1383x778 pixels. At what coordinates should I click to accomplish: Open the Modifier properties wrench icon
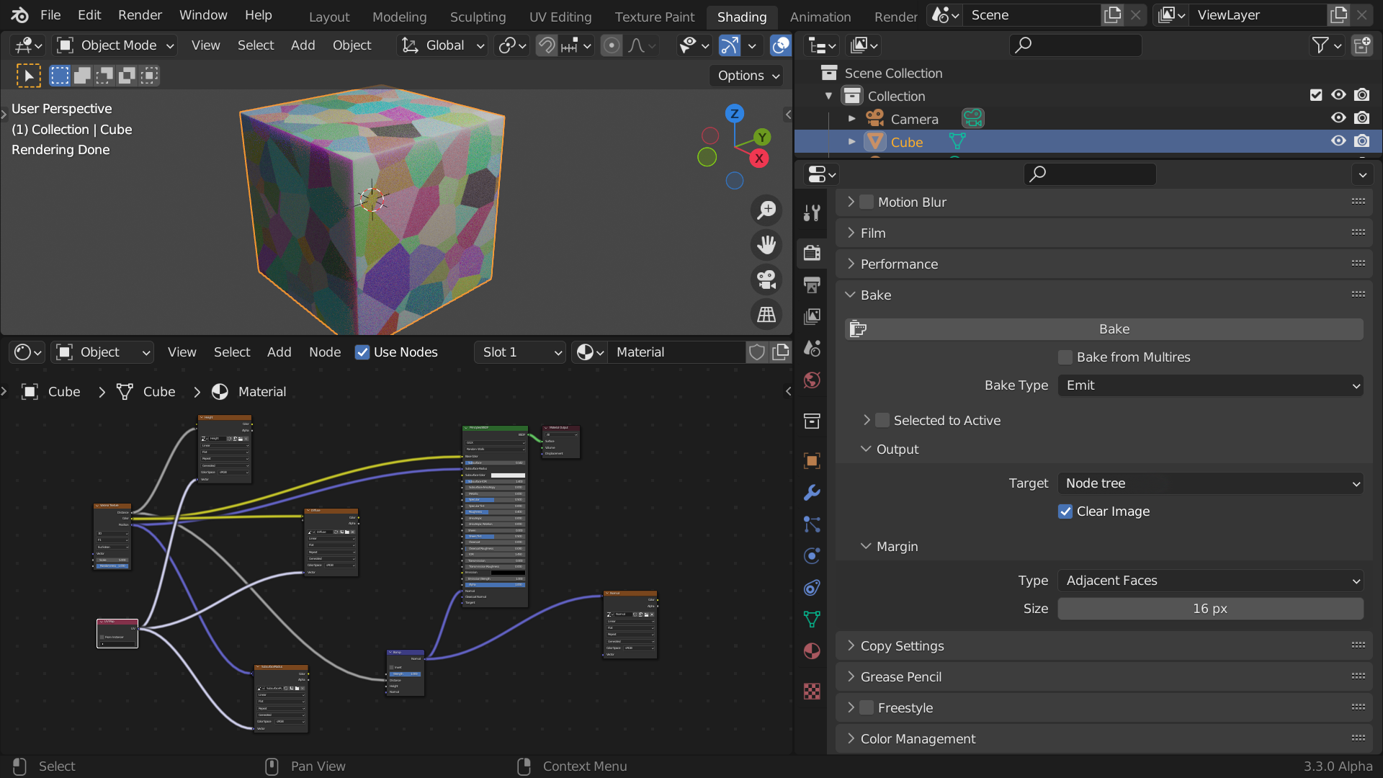812,493
